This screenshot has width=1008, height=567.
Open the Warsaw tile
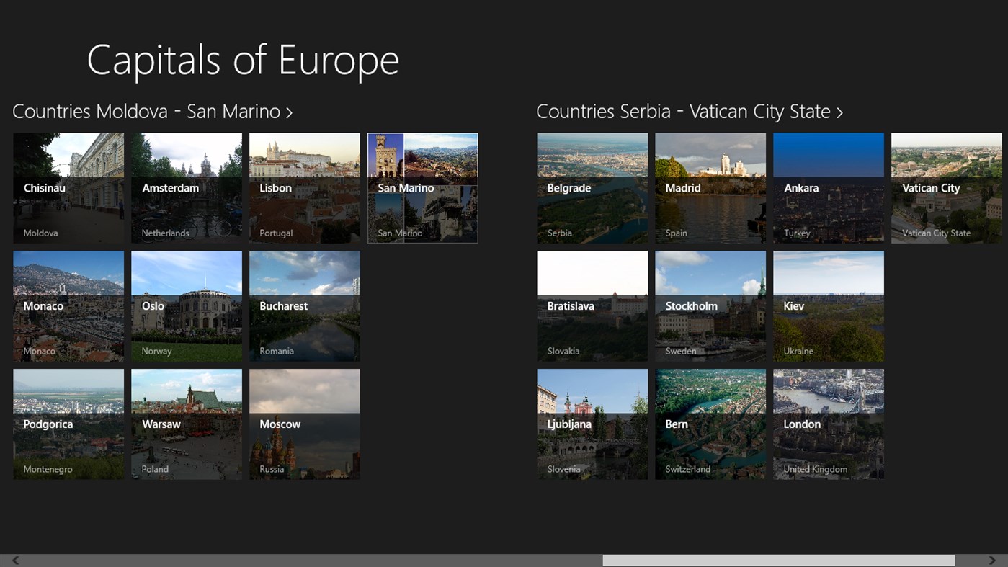tap(186, 424)
